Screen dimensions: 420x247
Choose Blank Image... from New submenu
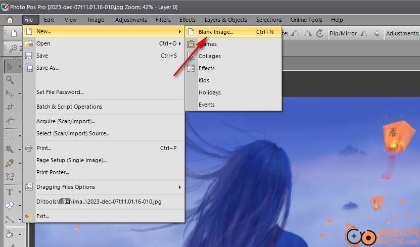pyautogui.click(x=233, y=32)
